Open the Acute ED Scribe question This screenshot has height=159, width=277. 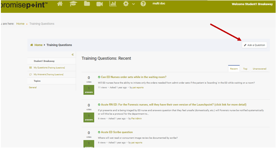tap(117, 132)
